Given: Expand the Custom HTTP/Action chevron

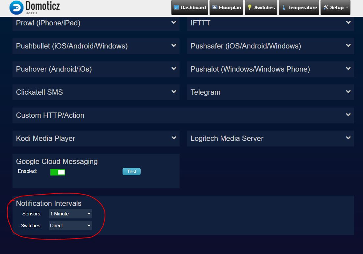Looking at the screenshot, I should (x=348, y=115).
